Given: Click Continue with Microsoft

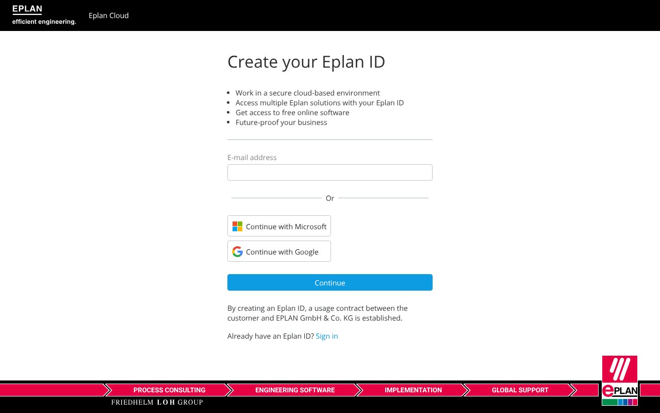Looking at the screenshot, I should [x=279, y=226].
